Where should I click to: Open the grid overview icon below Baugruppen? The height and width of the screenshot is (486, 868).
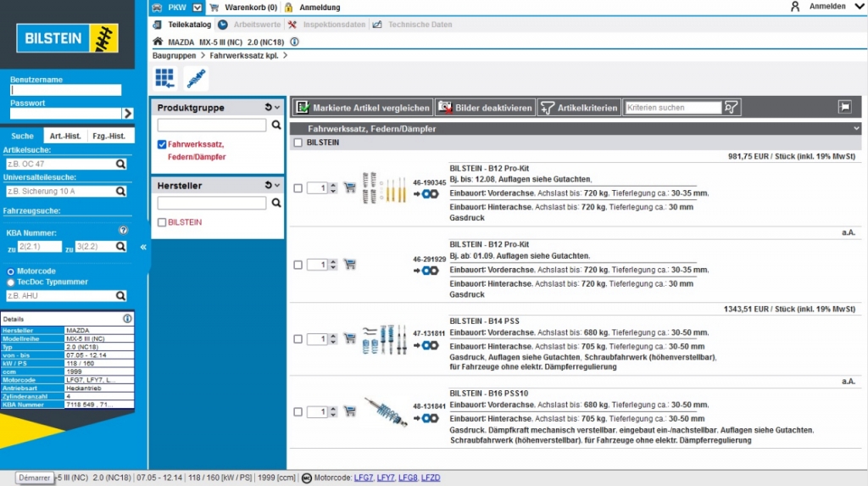[x=164, y=78]
